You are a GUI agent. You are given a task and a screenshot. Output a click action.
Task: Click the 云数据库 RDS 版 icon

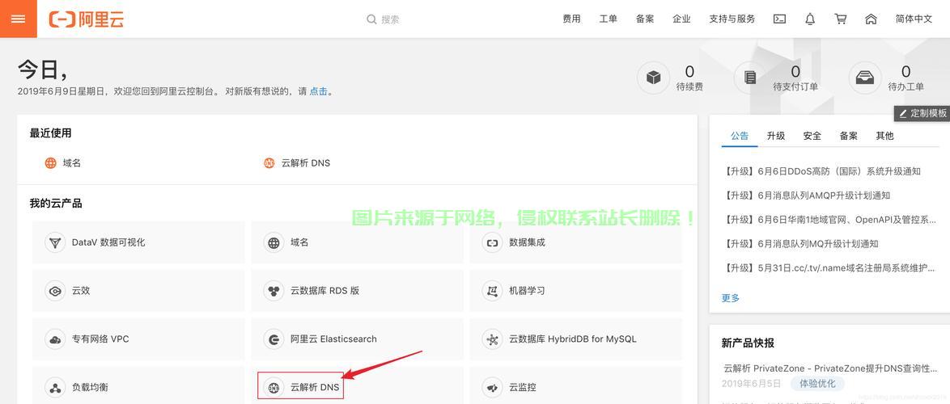point(274,291)
